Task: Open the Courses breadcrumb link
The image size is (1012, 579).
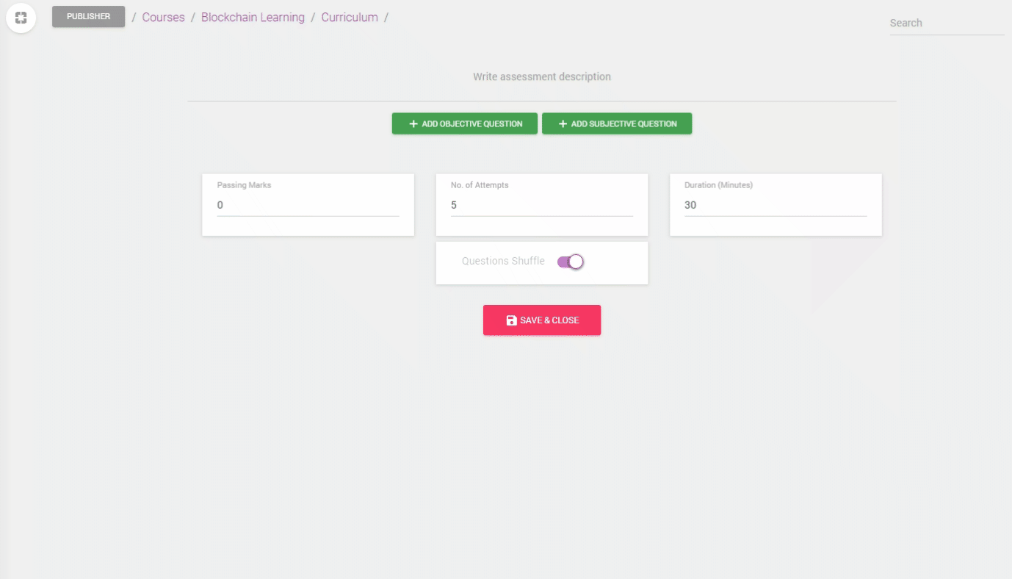Action: [x=163, y=17]
